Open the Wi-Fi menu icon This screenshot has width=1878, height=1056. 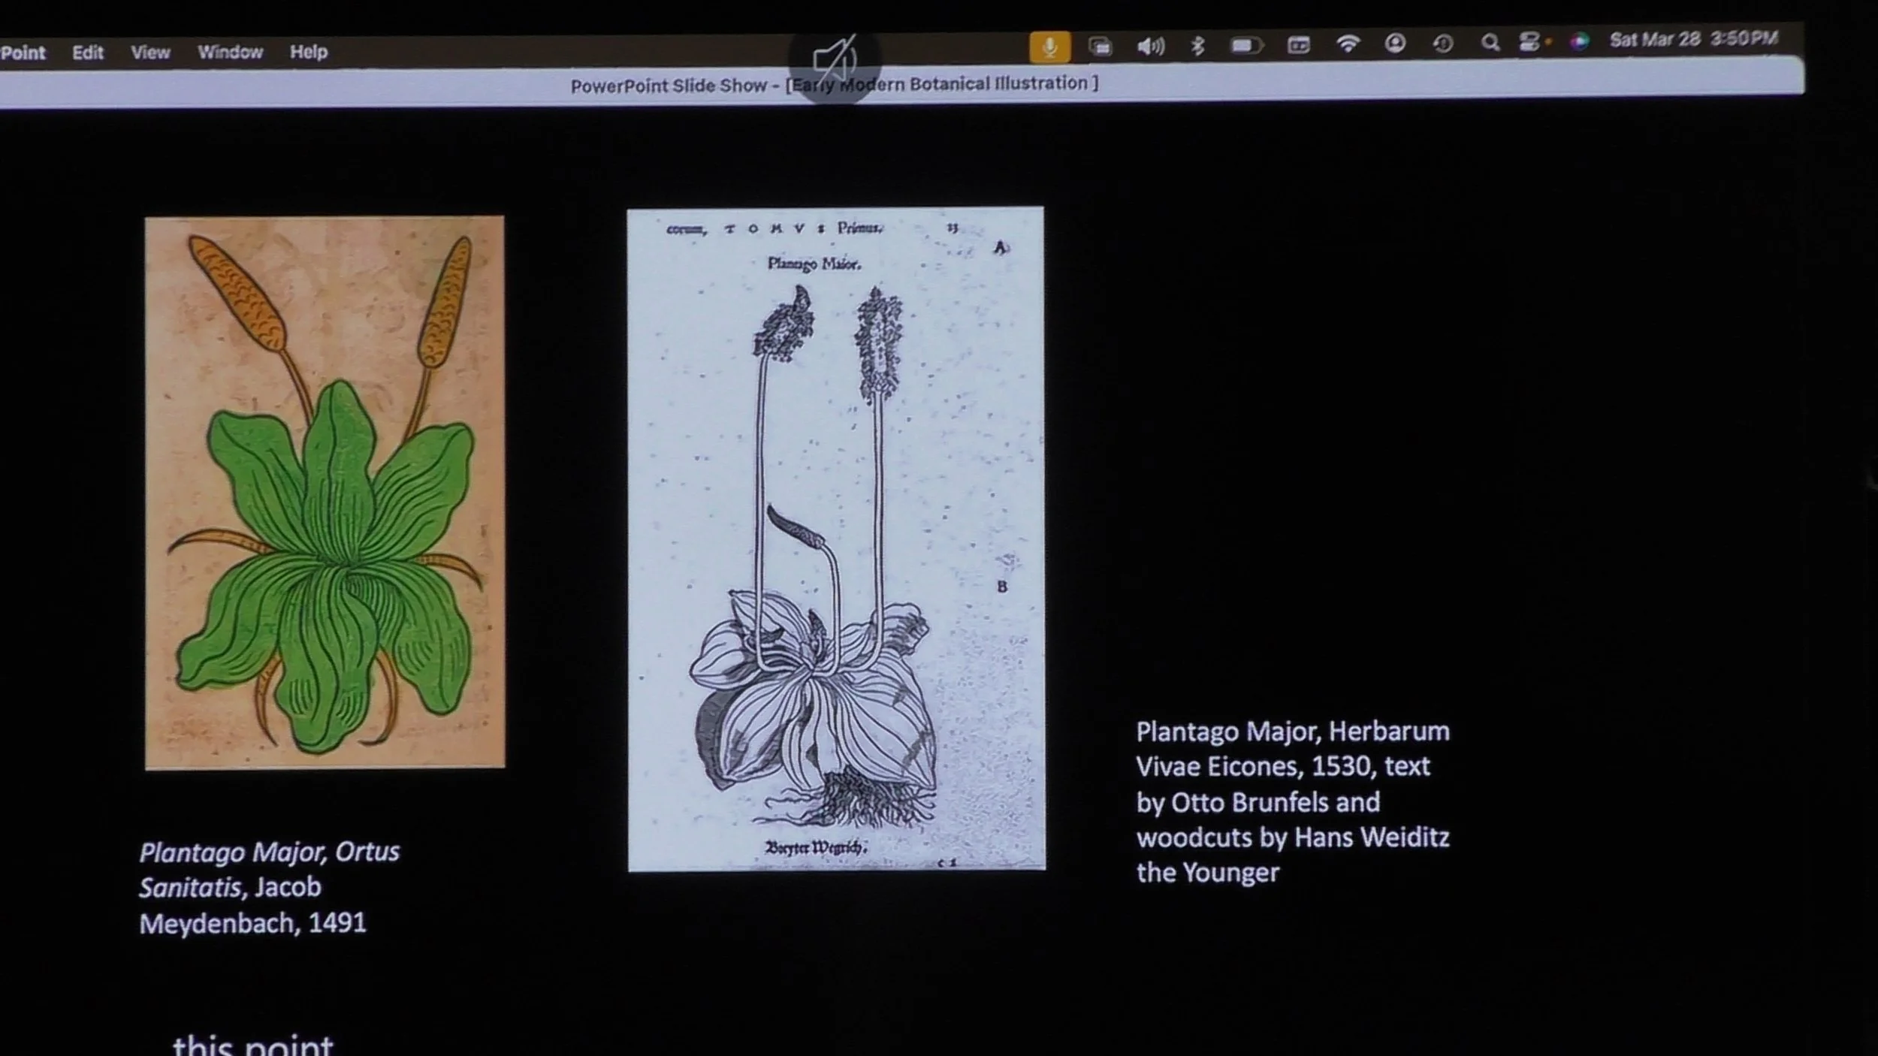click(1348, 44)
